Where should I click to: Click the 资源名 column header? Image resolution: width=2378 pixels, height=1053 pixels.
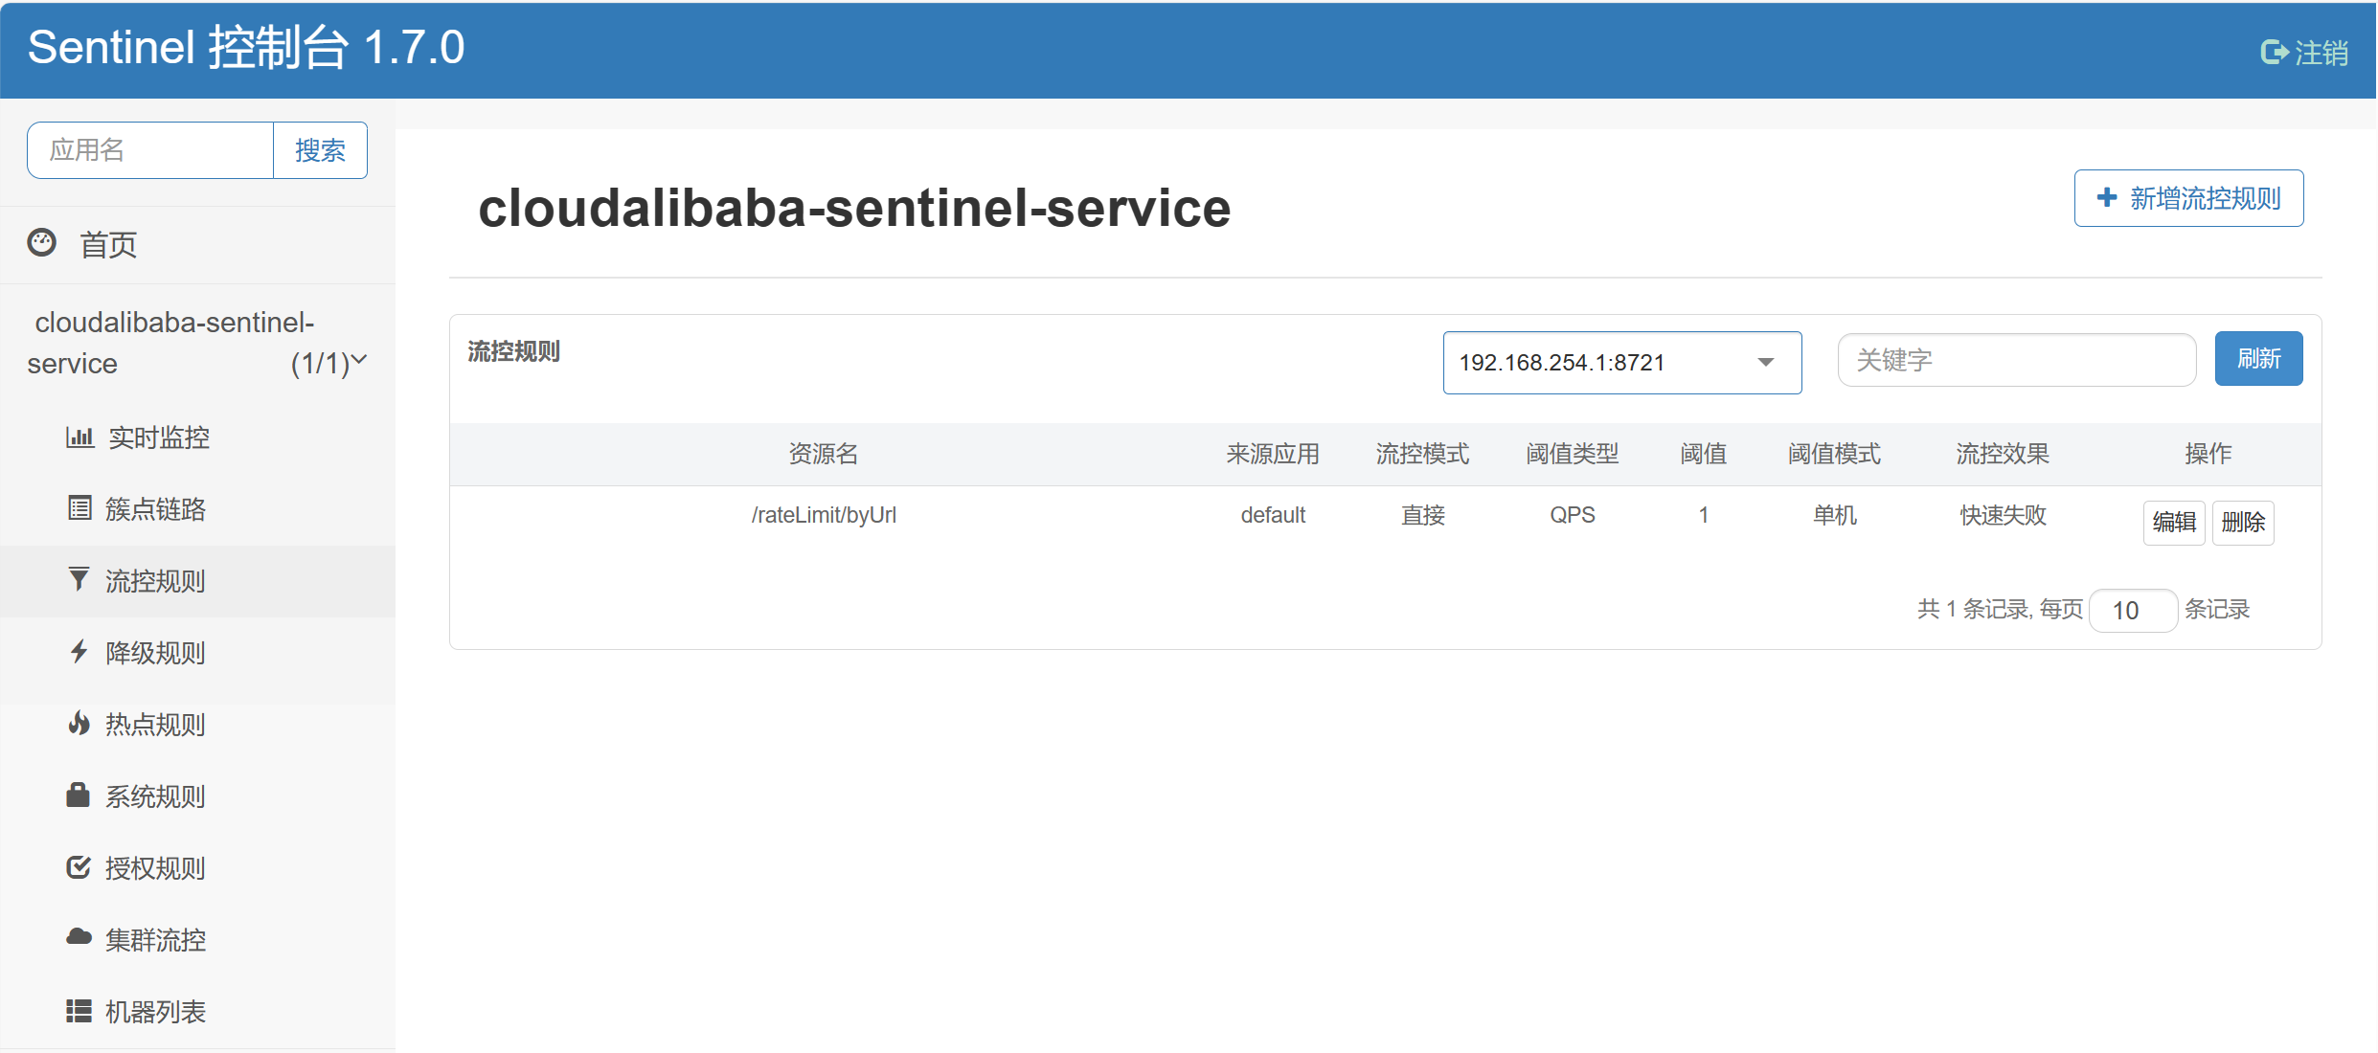824,454
